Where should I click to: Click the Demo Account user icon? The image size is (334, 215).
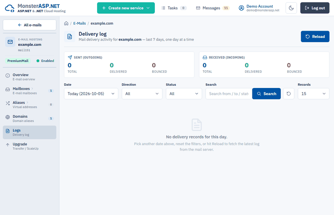(x=241, y=8)
